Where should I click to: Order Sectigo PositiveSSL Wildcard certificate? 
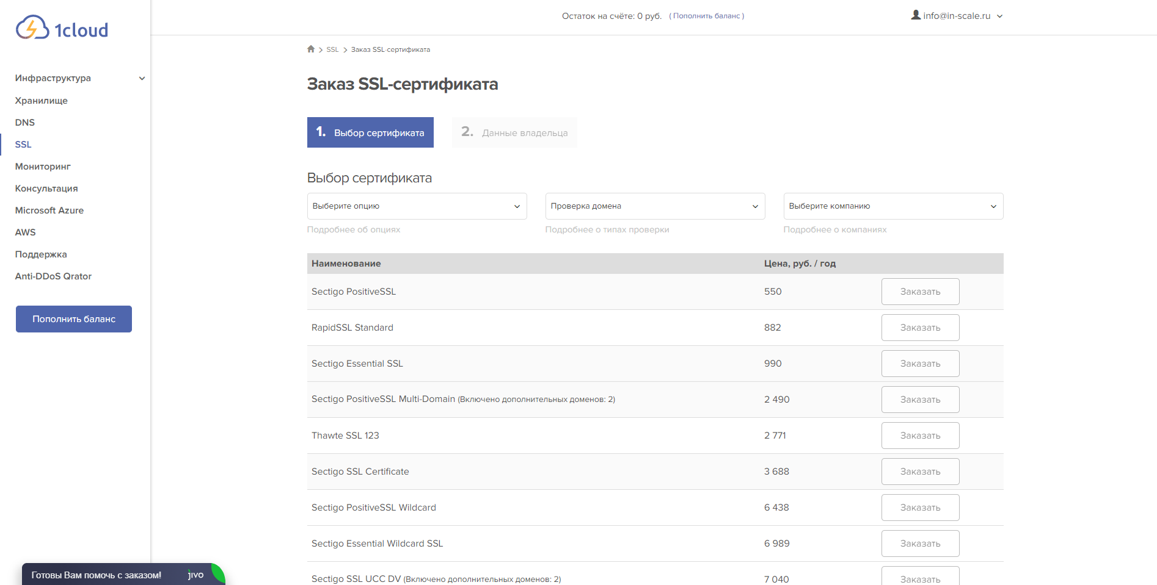[920, 508]
